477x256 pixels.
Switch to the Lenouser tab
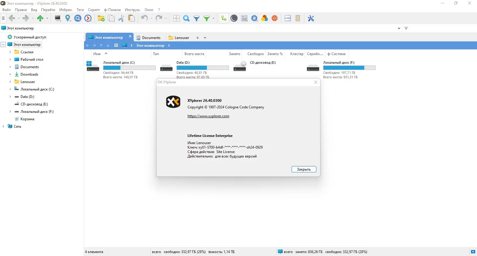pos(179,38)
